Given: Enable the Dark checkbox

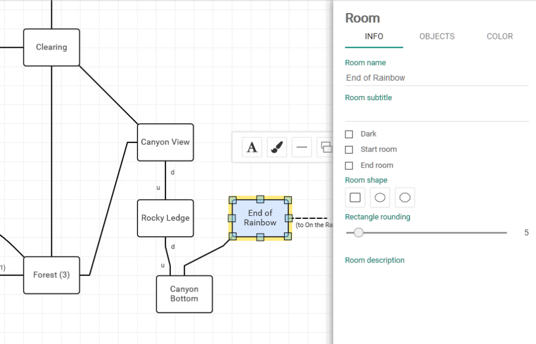Looking at the screenshot, I should click(x=349, y=134).
